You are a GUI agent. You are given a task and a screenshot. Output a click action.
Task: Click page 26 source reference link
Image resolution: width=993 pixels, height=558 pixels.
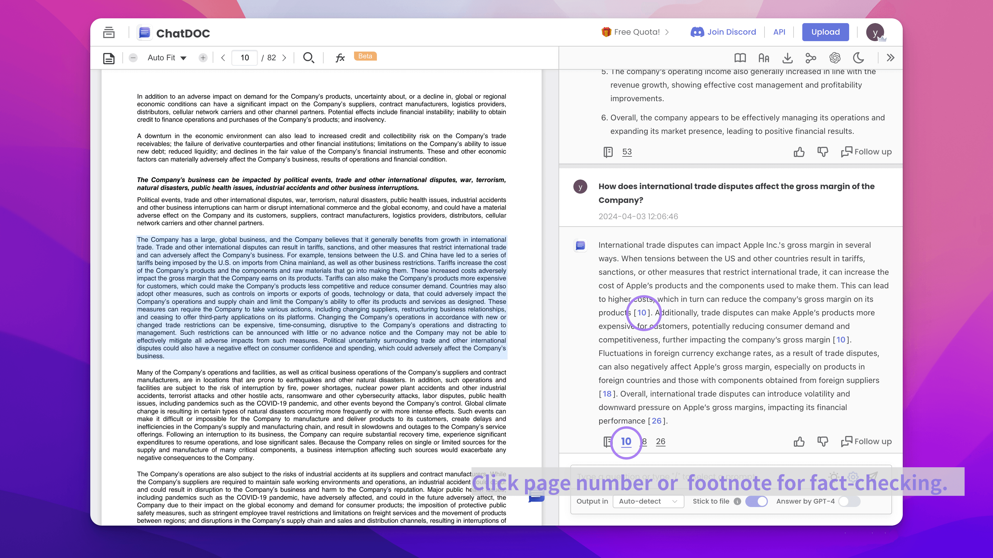tap(660, 441)
